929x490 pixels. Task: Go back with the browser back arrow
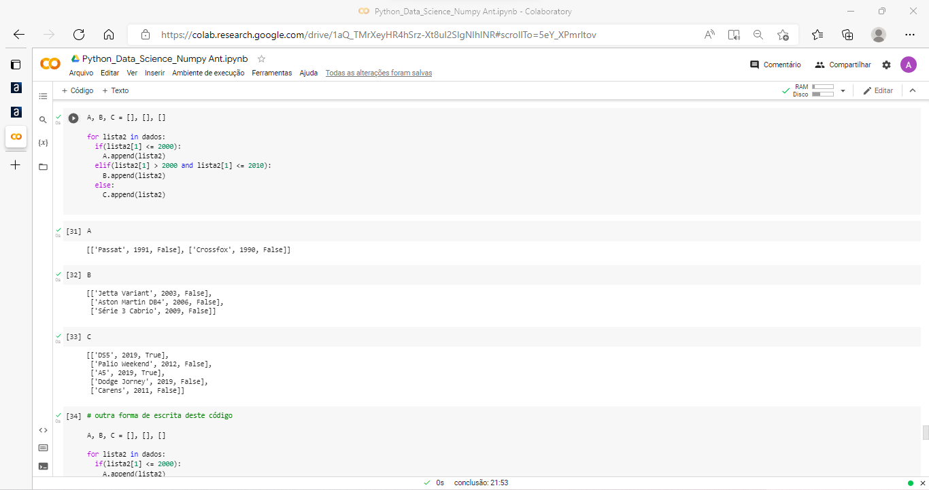(x=19, y=35)
